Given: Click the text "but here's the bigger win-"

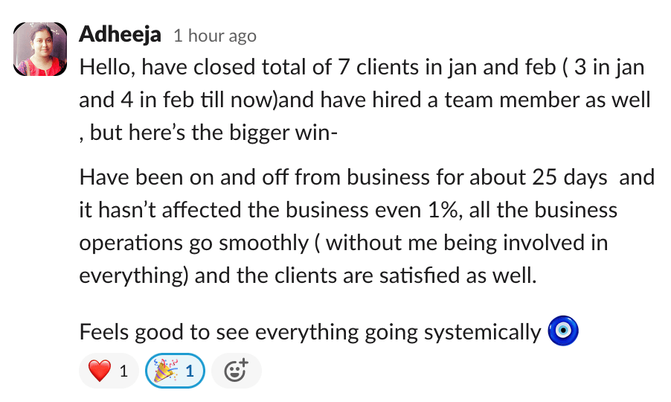Looking at the screenshot, I should 216,133.
